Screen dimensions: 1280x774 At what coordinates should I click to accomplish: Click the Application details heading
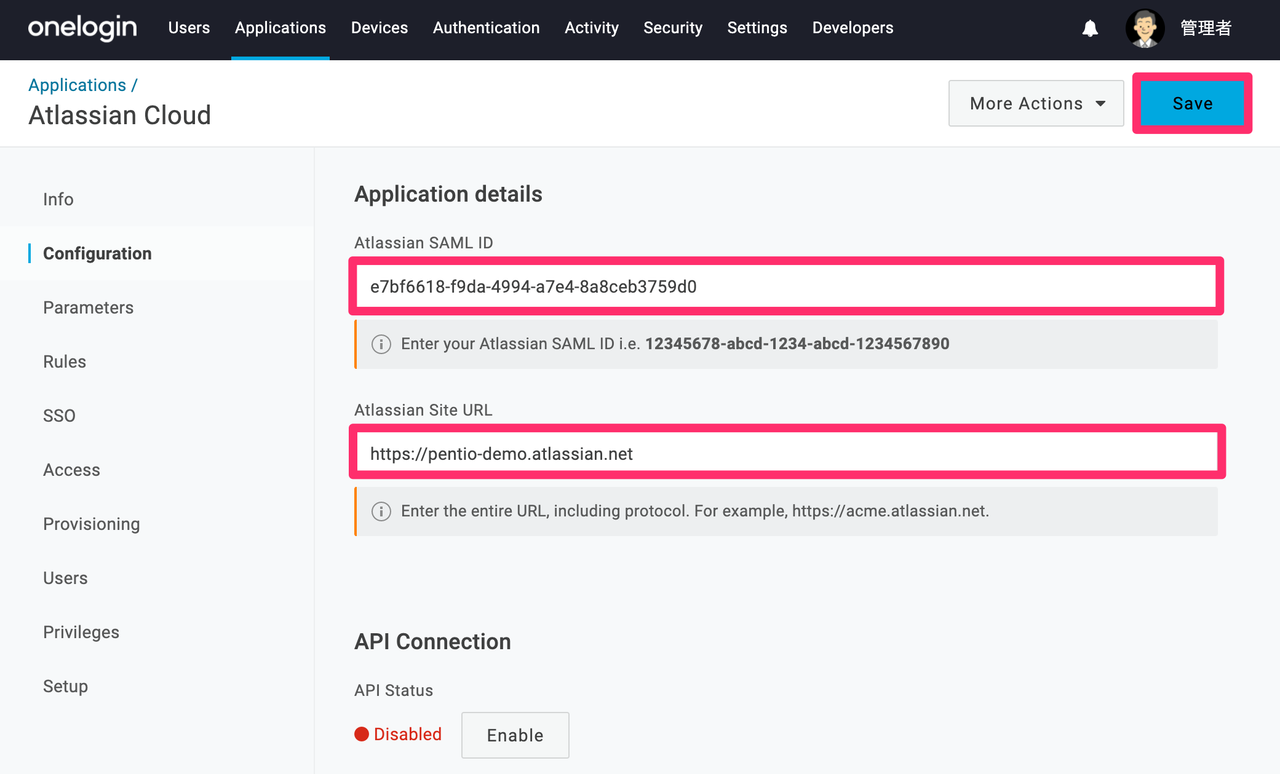[x=448, y=194]
